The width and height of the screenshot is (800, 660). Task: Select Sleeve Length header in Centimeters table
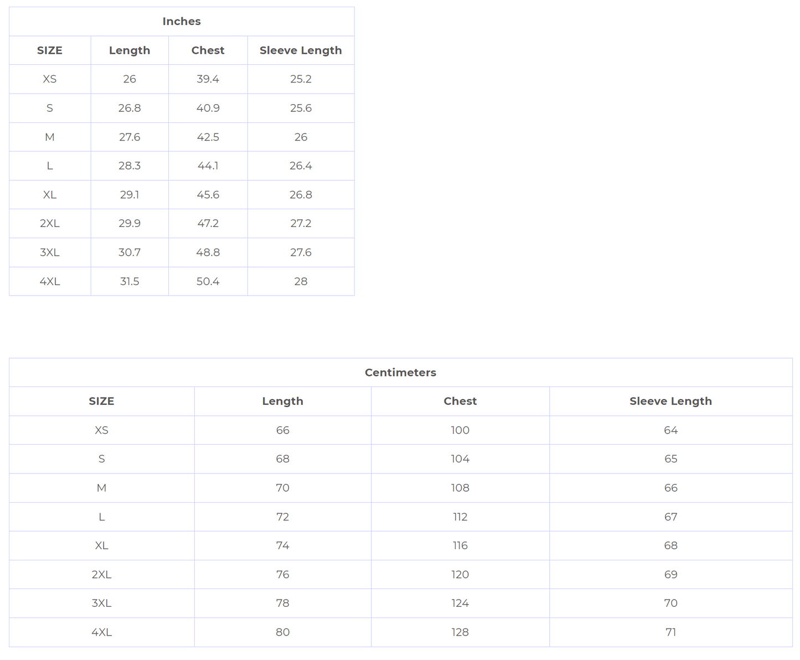670,401
